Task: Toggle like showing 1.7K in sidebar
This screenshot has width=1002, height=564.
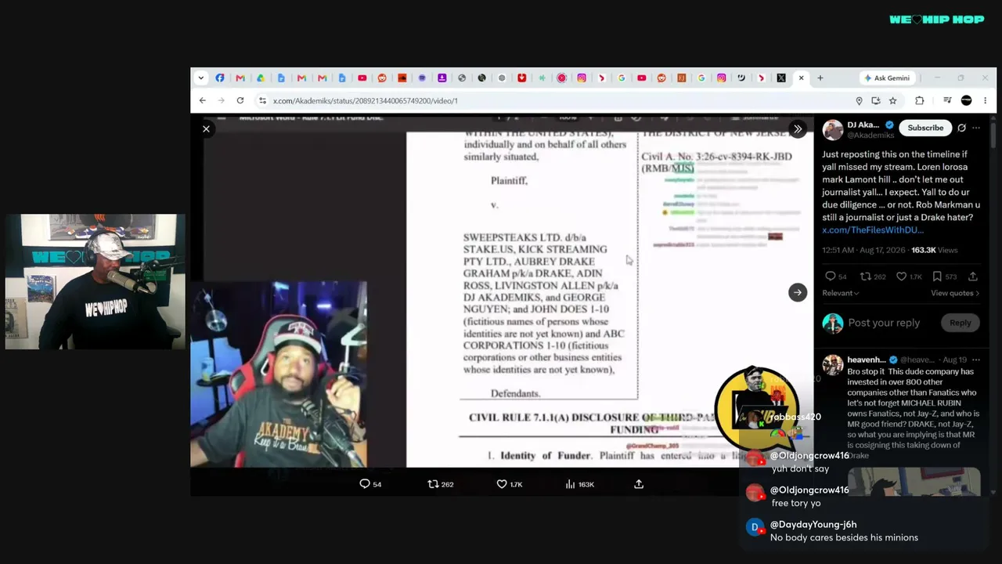Action: (901, 277)
